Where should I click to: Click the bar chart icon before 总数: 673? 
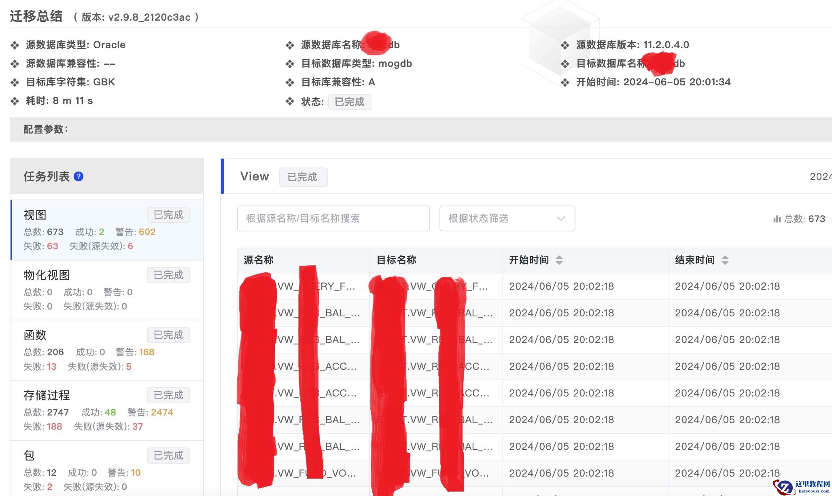click(777, 219)
